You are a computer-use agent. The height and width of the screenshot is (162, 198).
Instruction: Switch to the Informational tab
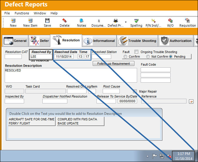tap(99, 41)
